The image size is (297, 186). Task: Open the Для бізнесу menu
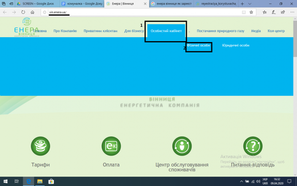pyautogui.click(x=134, y=31)
